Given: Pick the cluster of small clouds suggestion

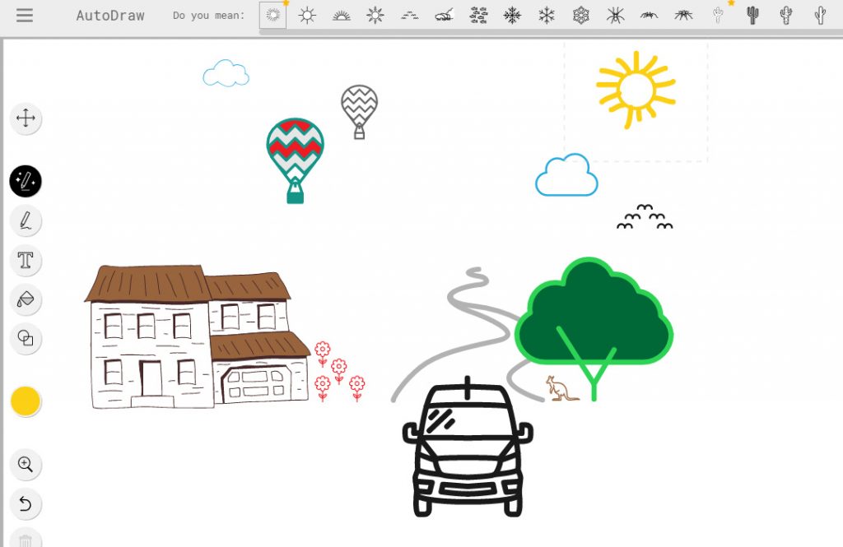Looking at the screenshot, I should click(478, 16).
